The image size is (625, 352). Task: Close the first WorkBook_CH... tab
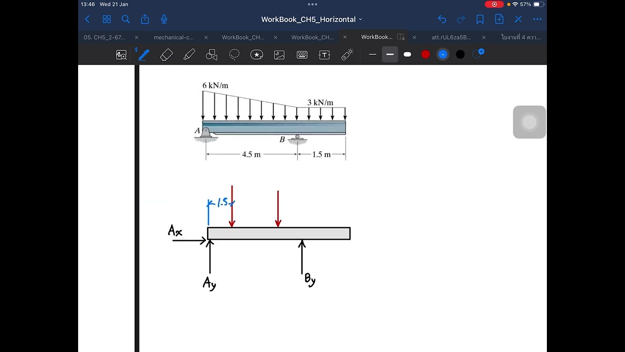click(275, 37)
